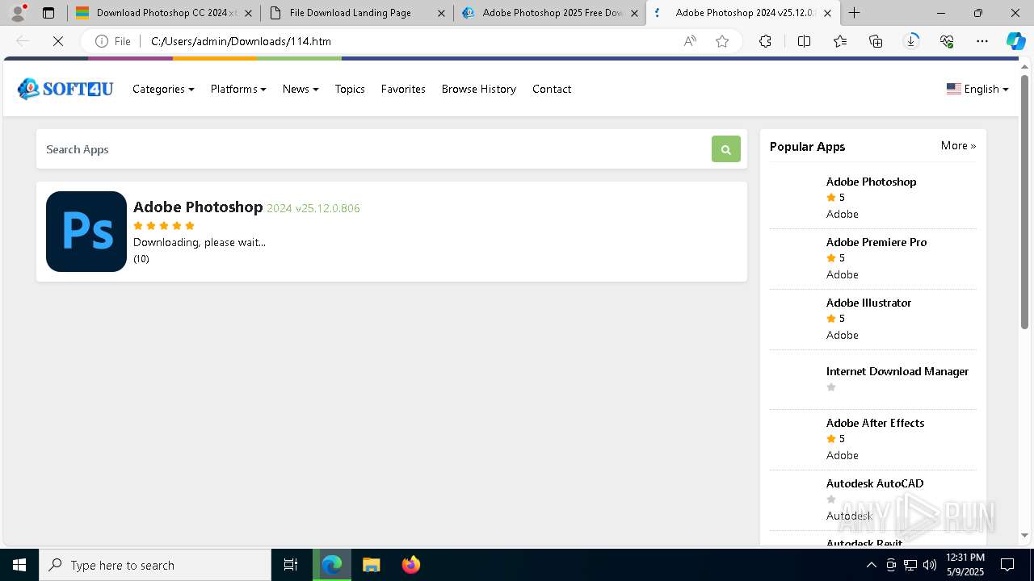1034x581 pixels.
Task: Click the Search Apps input field
Action: pyautogui.click(x=374, y=149)
